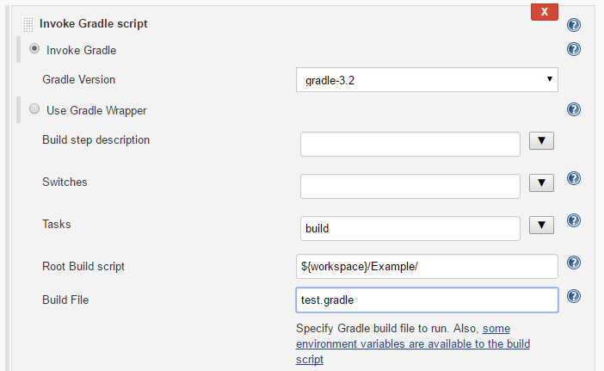Click the Tasks field containing build
This screenshot has height=371, width=604.
click(x=410, y=228)
